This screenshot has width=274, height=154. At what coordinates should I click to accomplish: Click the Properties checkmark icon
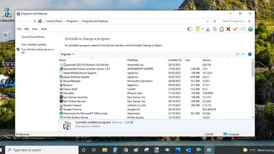[x=235, y=29]
